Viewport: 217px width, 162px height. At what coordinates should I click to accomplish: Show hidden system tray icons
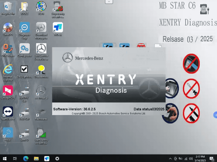170,158
